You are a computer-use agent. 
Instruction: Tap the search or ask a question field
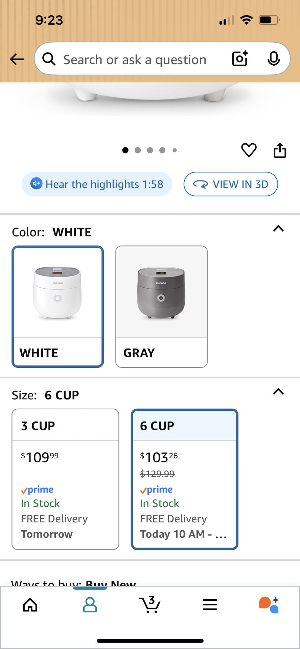coord(135,59)
